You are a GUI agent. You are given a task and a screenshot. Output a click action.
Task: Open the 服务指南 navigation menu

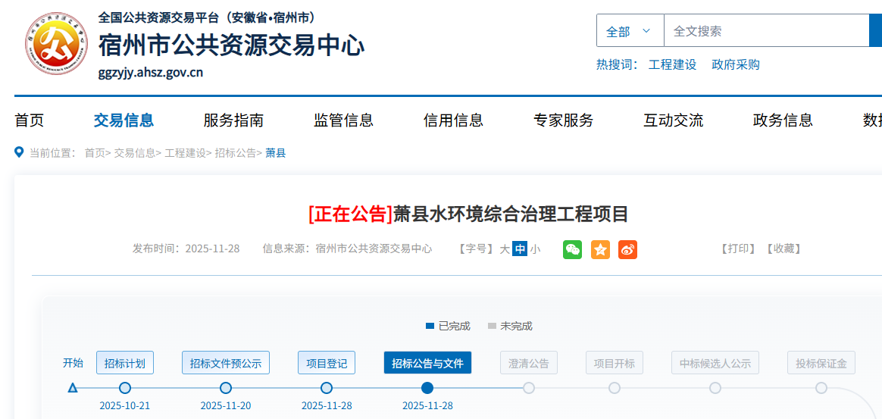233,120
